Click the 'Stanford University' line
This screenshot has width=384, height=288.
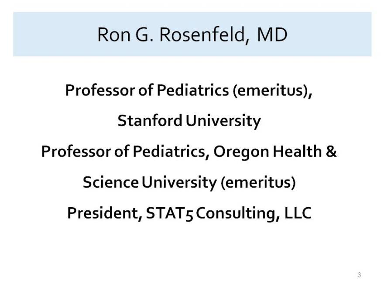tap(189, 121)
